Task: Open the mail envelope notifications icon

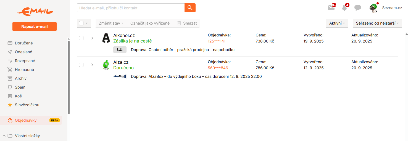Action: pyautogui.click(x=331, y=8)
